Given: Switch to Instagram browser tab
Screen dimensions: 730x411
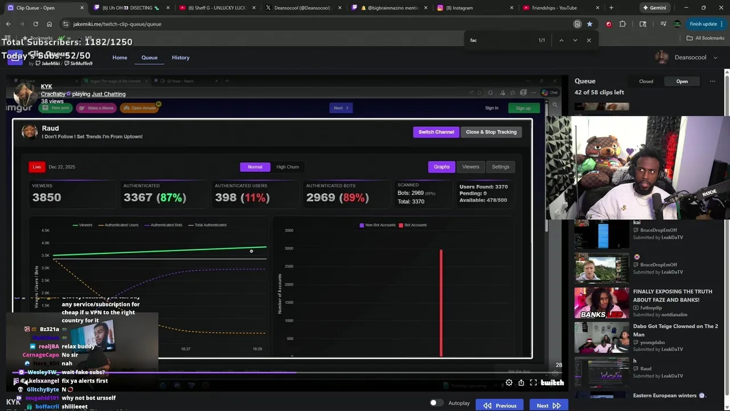Looking at the screenshot, I should click(474, 8).
